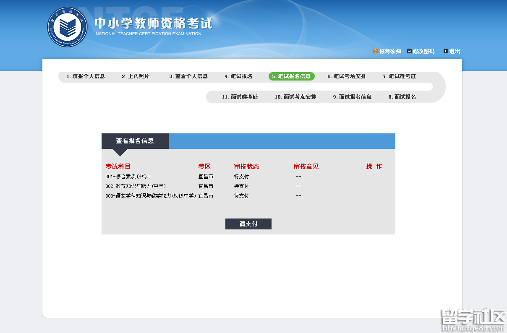Click the NTCE circular logo emblem
Screen dimensions: 507x333
pyautogui.click(x=67, y=27)
